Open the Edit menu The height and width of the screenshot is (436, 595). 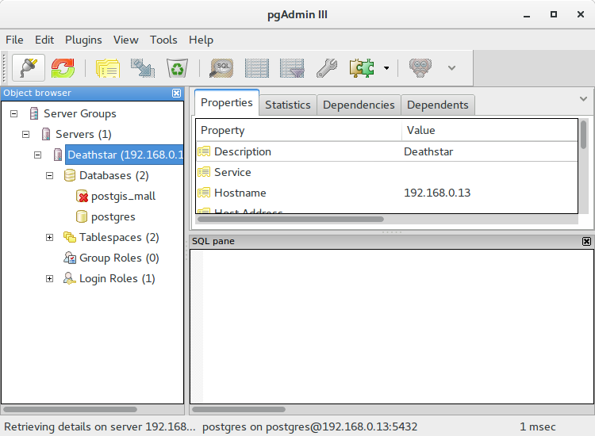click(44, 40)
